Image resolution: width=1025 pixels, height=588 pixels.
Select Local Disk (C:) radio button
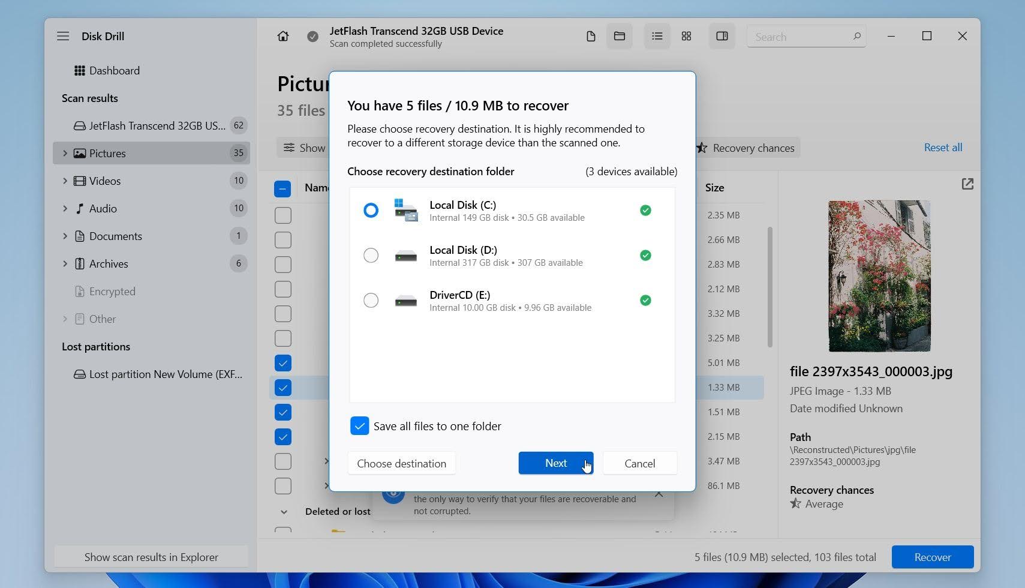tap(371, 210)
